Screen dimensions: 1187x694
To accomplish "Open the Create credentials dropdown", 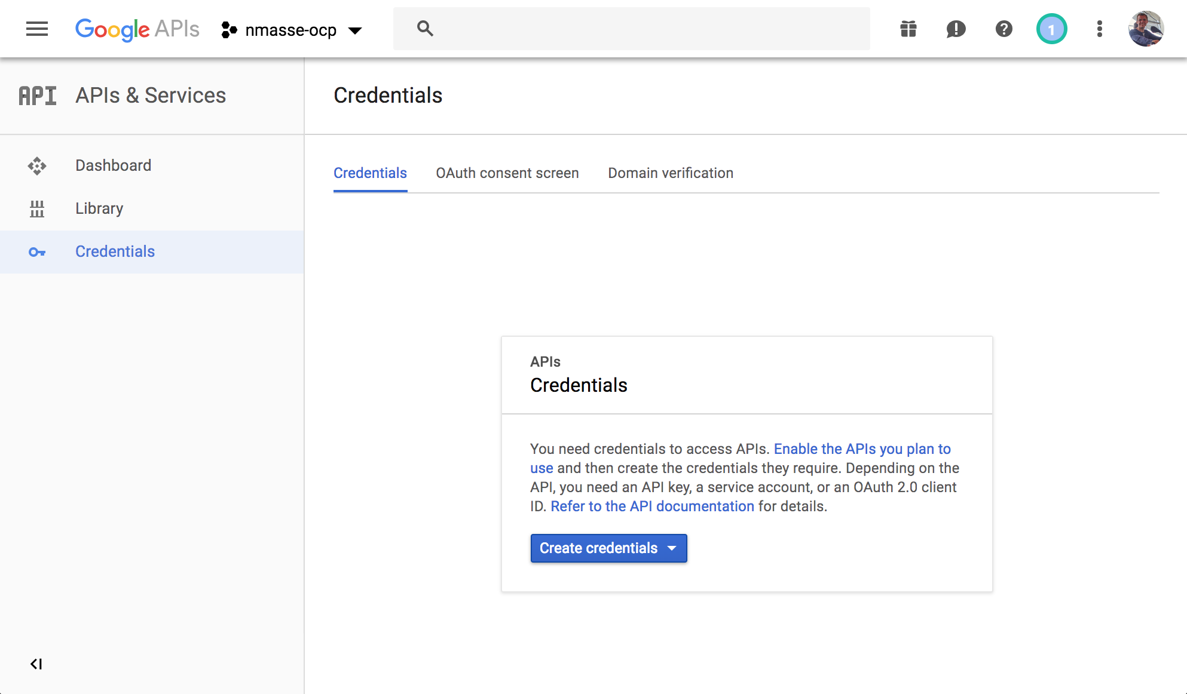I will click(x=608, y=548).
